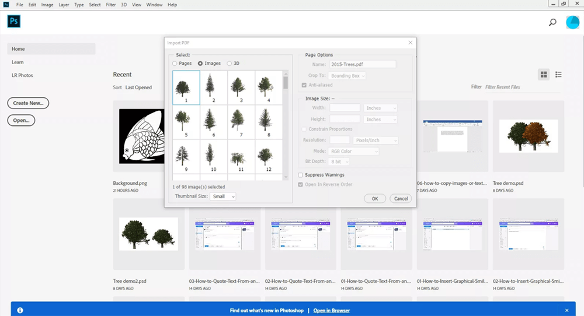The image size is (584, 316).
Task: Open the Filter menu in menu bar
Action: [x=110, y=5]
